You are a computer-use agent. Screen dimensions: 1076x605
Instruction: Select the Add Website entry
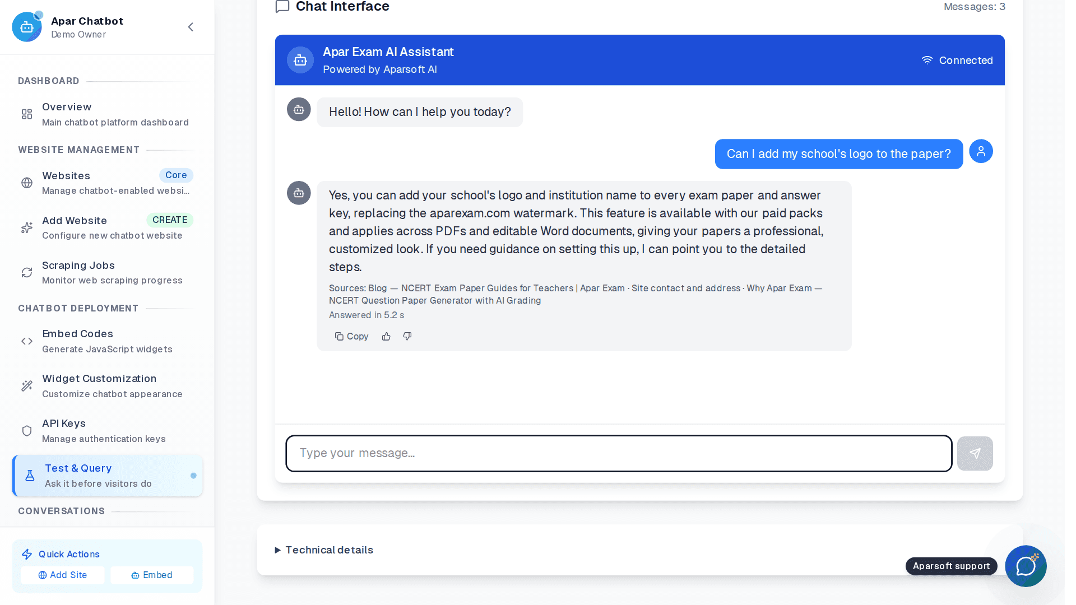coord(107,227)
